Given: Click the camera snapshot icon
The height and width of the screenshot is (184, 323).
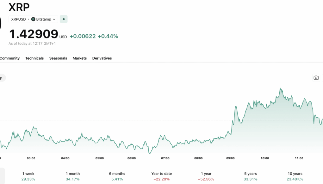Looking at the screenshot, I should [316, 78].
